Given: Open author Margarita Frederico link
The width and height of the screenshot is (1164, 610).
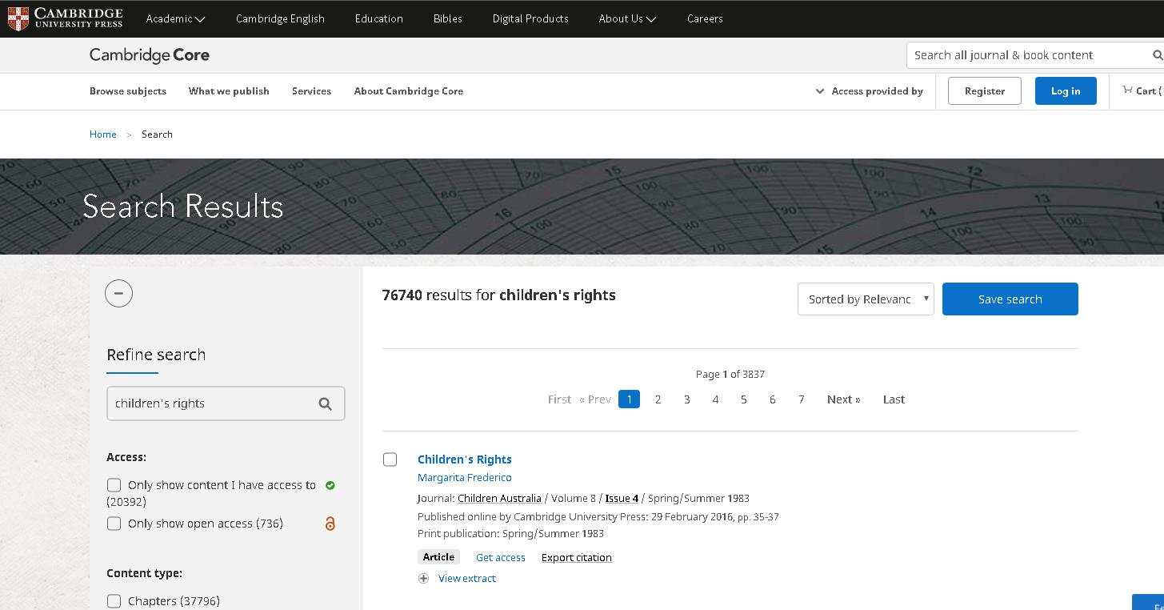Looking at the screenshot, I should pos(465,478).
